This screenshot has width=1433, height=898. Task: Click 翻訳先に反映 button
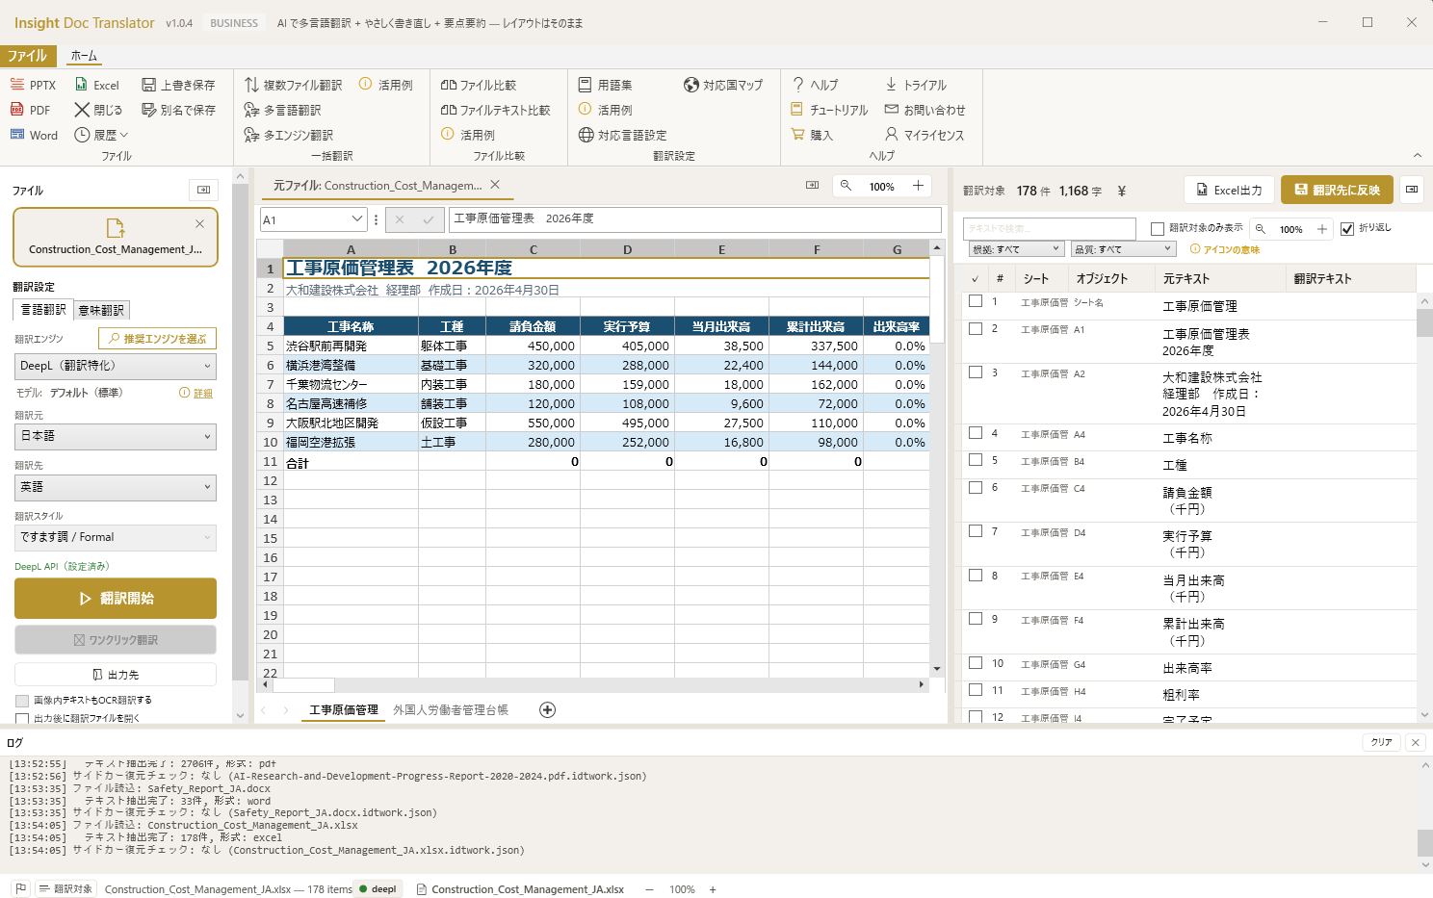click(x=1338, y=190)
